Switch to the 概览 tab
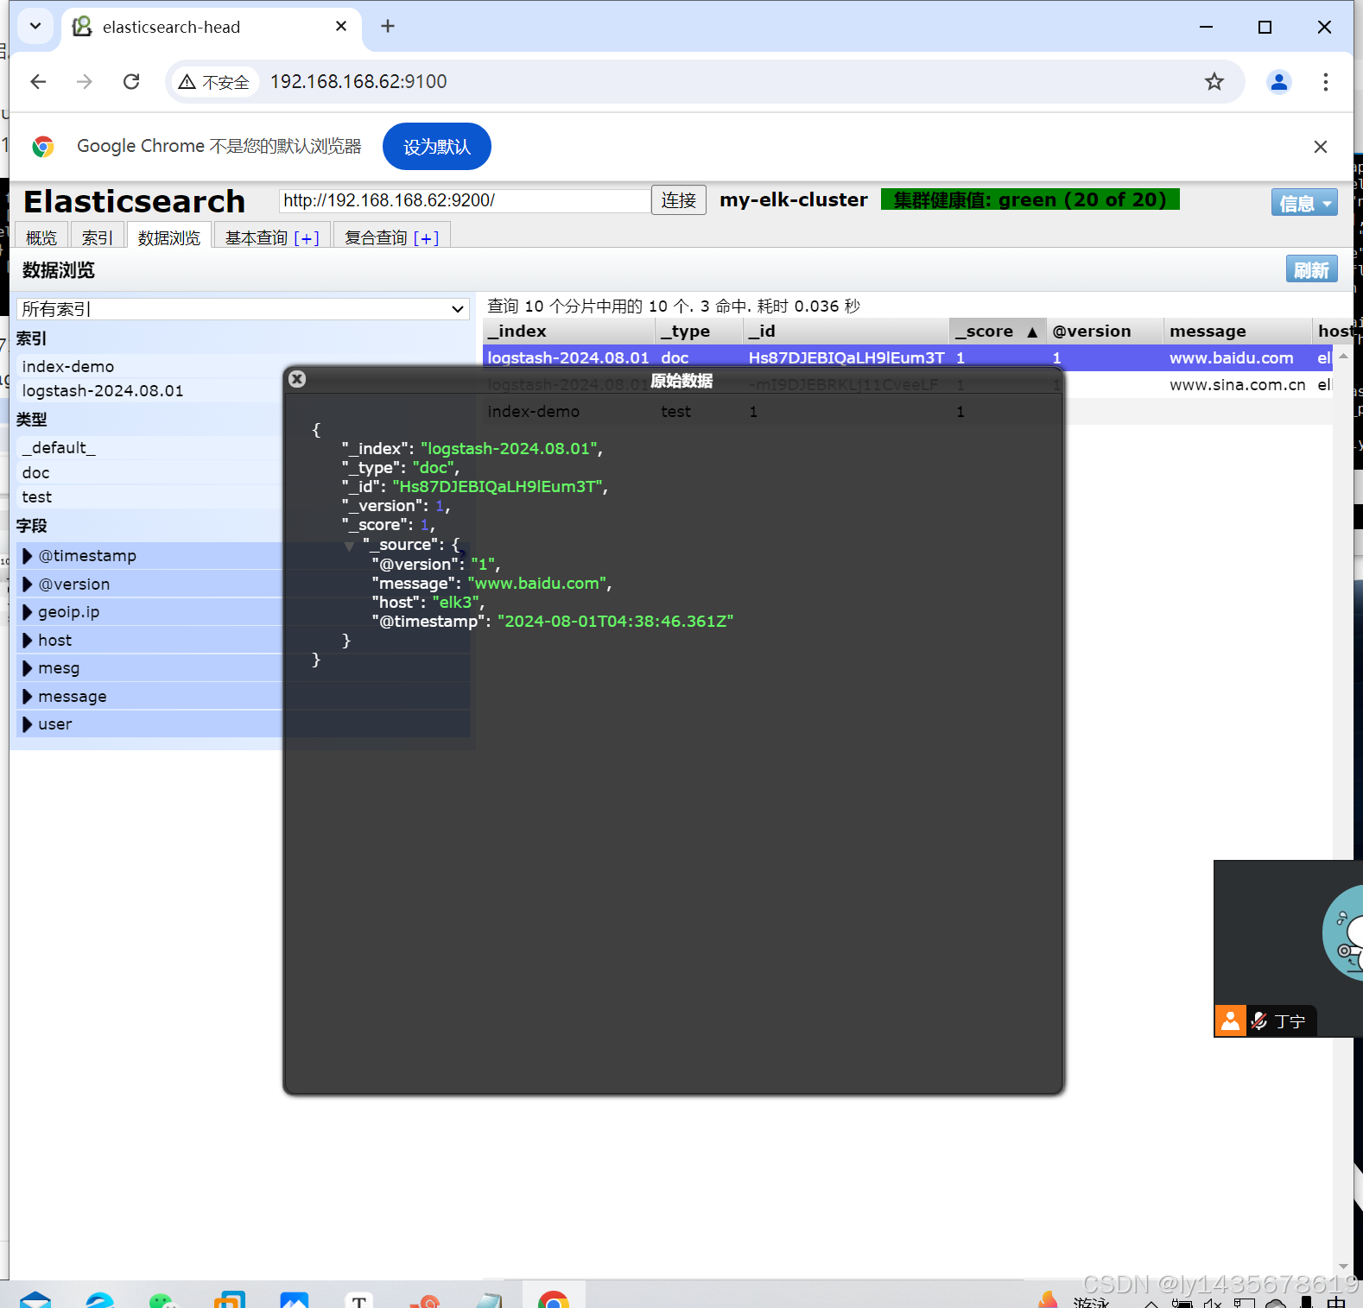The image size is (1363, 1308). tap(41, 237)
